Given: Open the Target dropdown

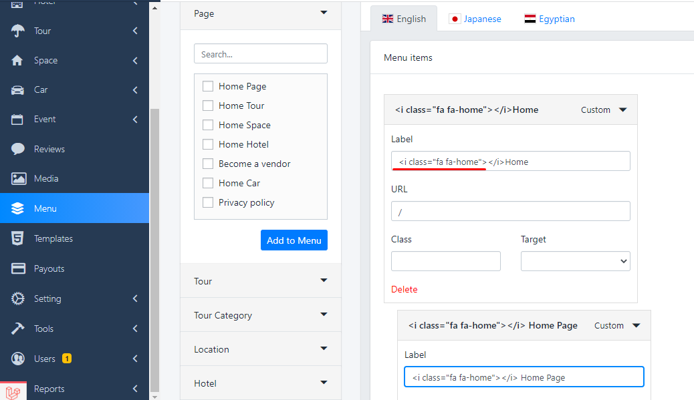Looking at the screenshot, I should (x=575, y=261).
